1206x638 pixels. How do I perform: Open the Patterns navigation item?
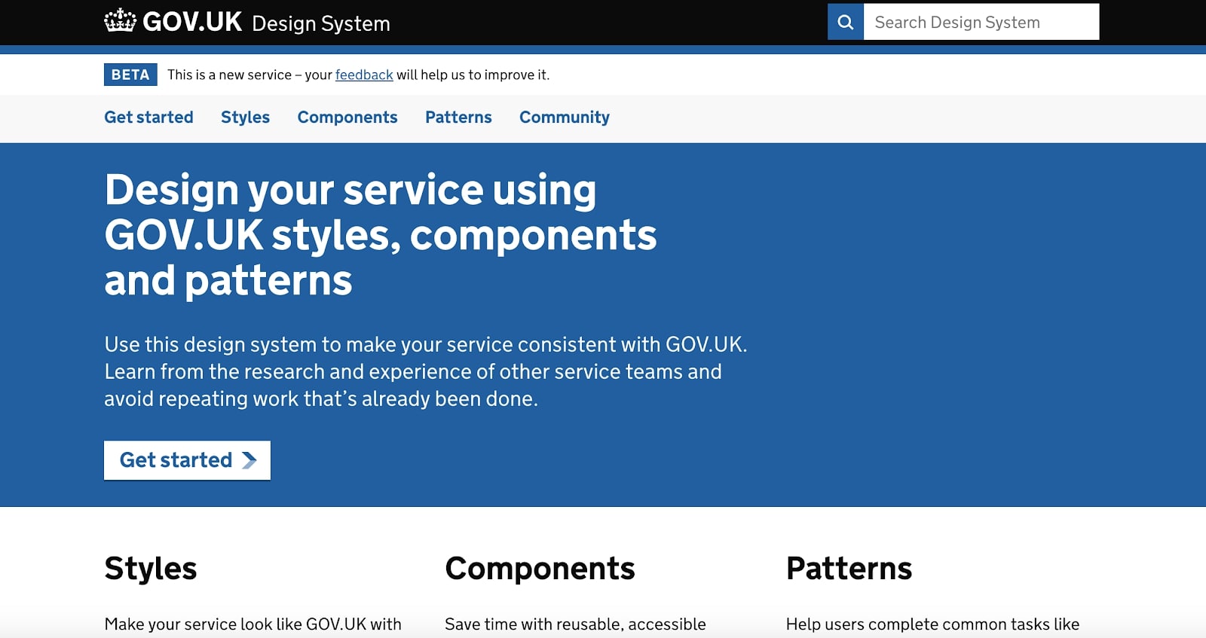pyautogui.click(x=458, y=118)
